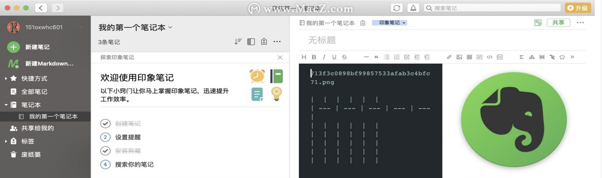602x178 pixels.
Task: Collapse the 笔记本 notebooks section
Action: tap(6, 105)
